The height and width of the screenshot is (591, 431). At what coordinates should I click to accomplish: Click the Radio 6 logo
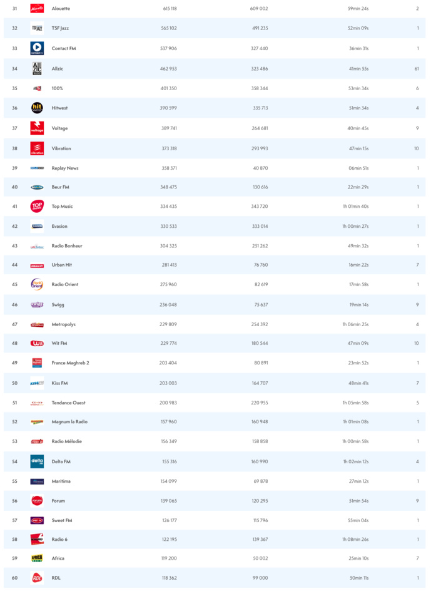pyautogui.click(x=37, y=539)
